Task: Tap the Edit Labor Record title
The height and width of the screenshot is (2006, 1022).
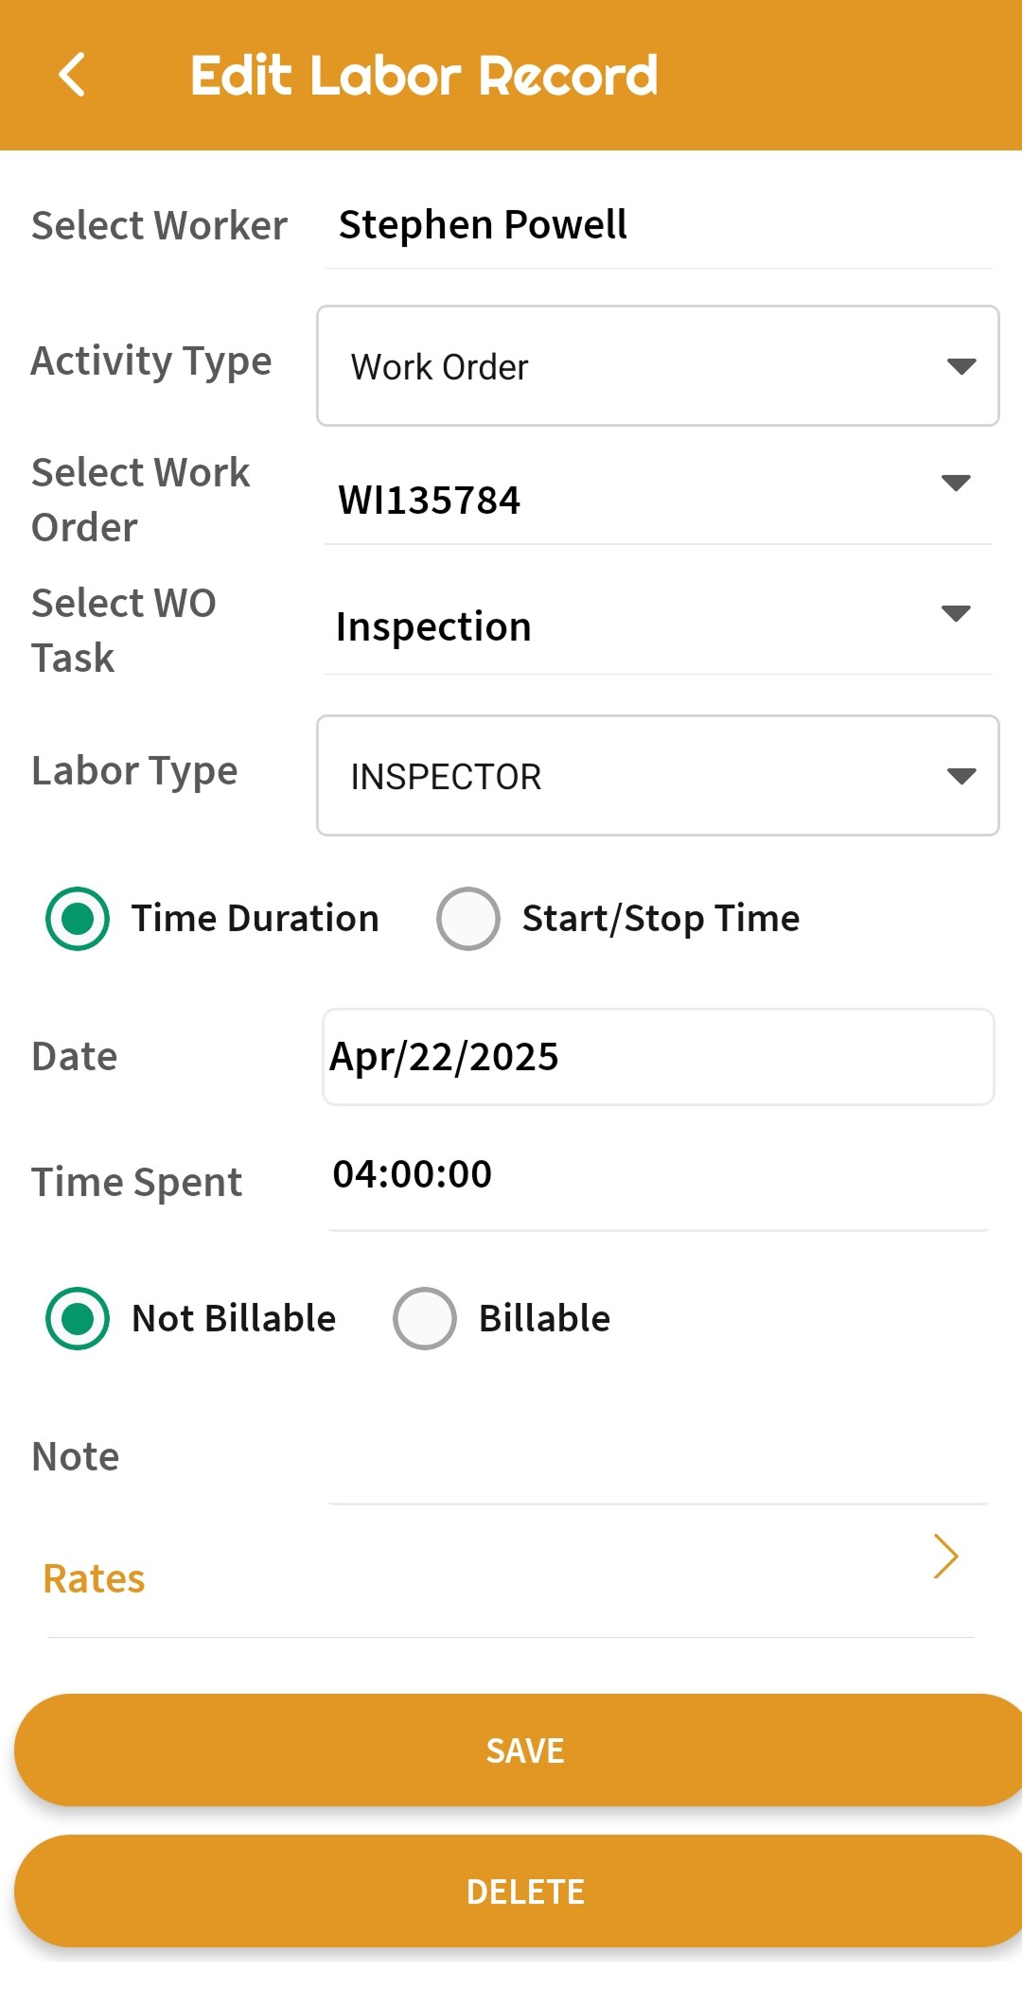Action: [x=424, y=76]
